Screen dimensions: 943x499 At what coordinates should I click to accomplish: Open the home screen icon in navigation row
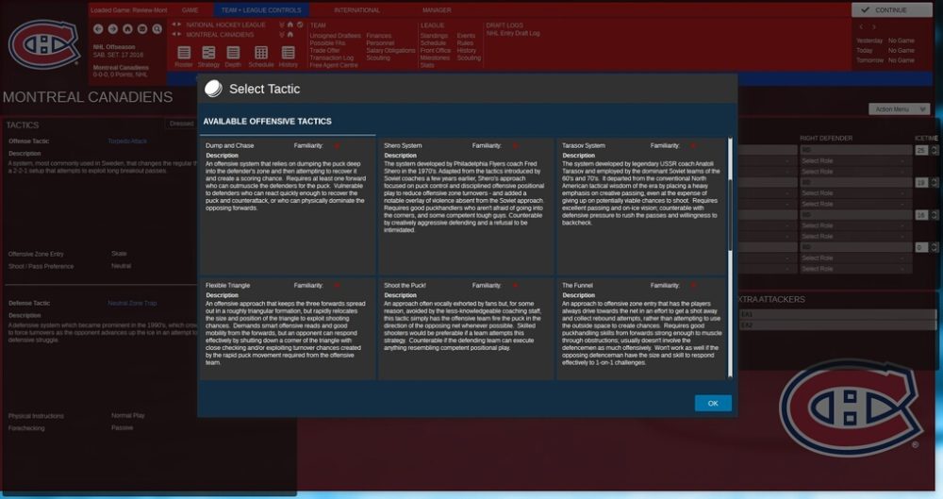click(127, 29)
